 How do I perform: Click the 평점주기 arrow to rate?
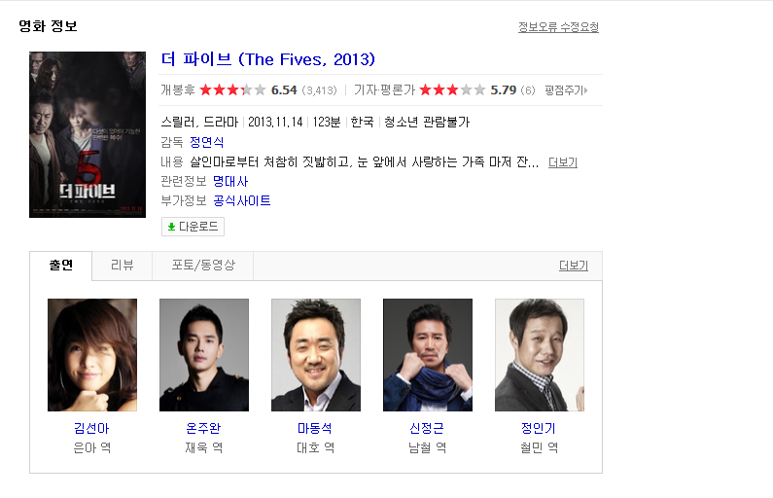566,90
